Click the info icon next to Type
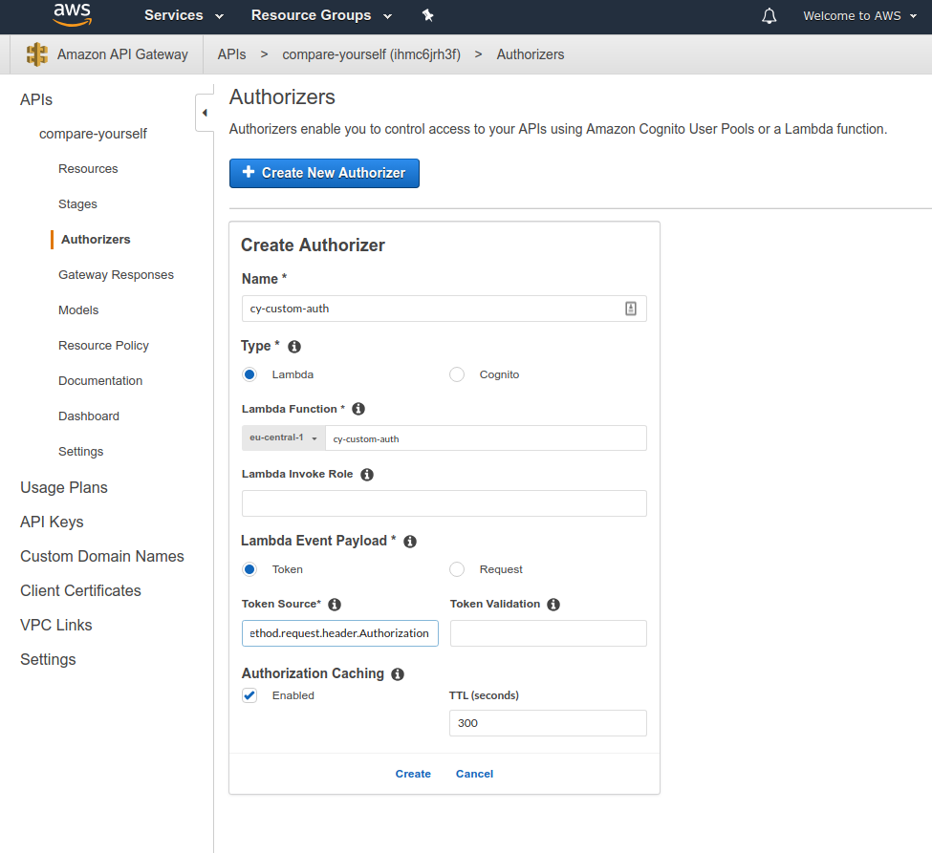The height and width of the screenshot is (853, 932). [x=294, y=347]
